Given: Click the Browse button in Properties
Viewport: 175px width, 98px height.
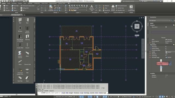Looking at the screenshot, I should click(164, 38).
